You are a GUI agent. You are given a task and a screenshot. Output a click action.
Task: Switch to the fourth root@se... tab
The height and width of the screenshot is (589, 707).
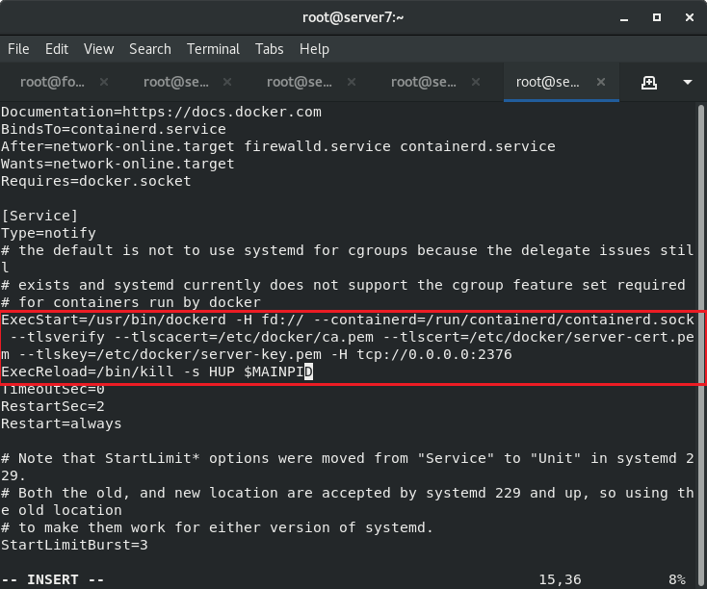424,82
